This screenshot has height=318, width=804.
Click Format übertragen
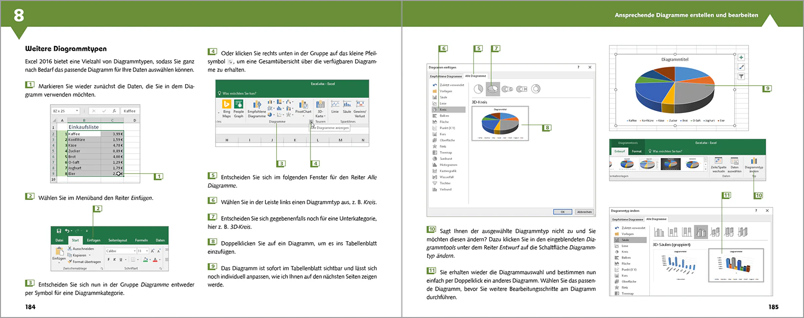84,262
